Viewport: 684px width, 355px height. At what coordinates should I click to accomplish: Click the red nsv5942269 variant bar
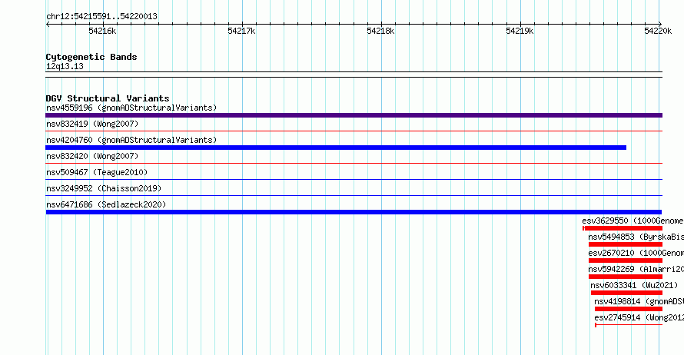click(x=626, y=277)
